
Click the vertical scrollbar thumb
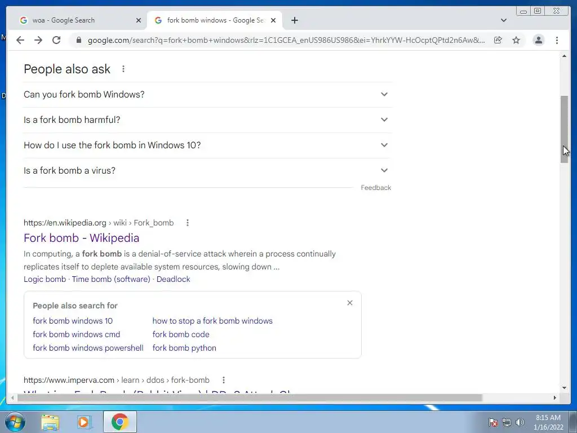pos(564,129)
